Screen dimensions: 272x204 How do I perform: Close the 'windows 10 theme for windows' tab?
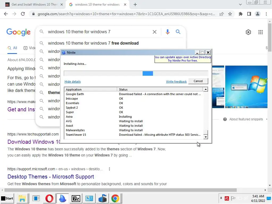(x=125, y=5)
